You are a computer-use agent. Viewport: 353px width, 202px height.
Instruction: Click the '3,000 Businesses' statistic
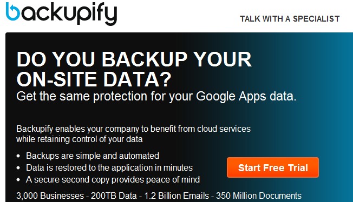(50, 196)
